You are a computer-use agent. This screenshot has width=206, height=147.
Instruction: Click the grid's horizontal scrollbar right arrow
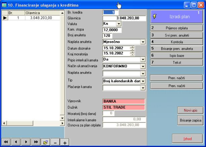[x=62, y=123]
